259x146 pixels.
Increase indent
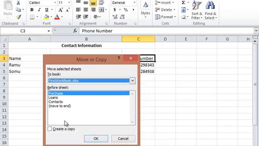(x=86, y=17)
